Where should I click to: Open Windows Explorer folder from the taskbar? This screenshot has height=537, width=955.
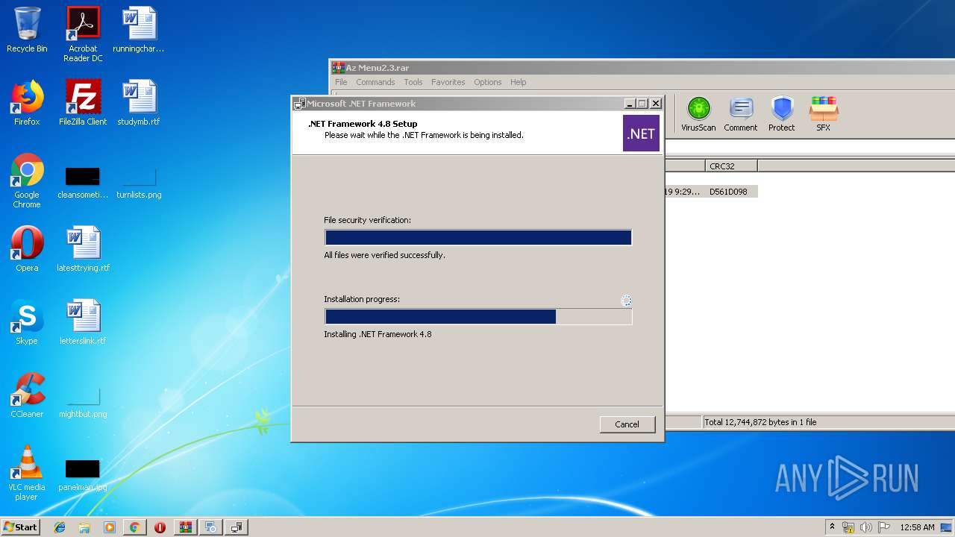[84, 527]
